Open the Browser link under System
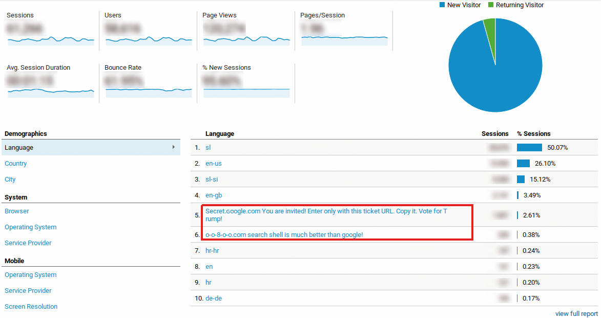The height and width of the screenshot is (318, 601). [x=17, y=211]
